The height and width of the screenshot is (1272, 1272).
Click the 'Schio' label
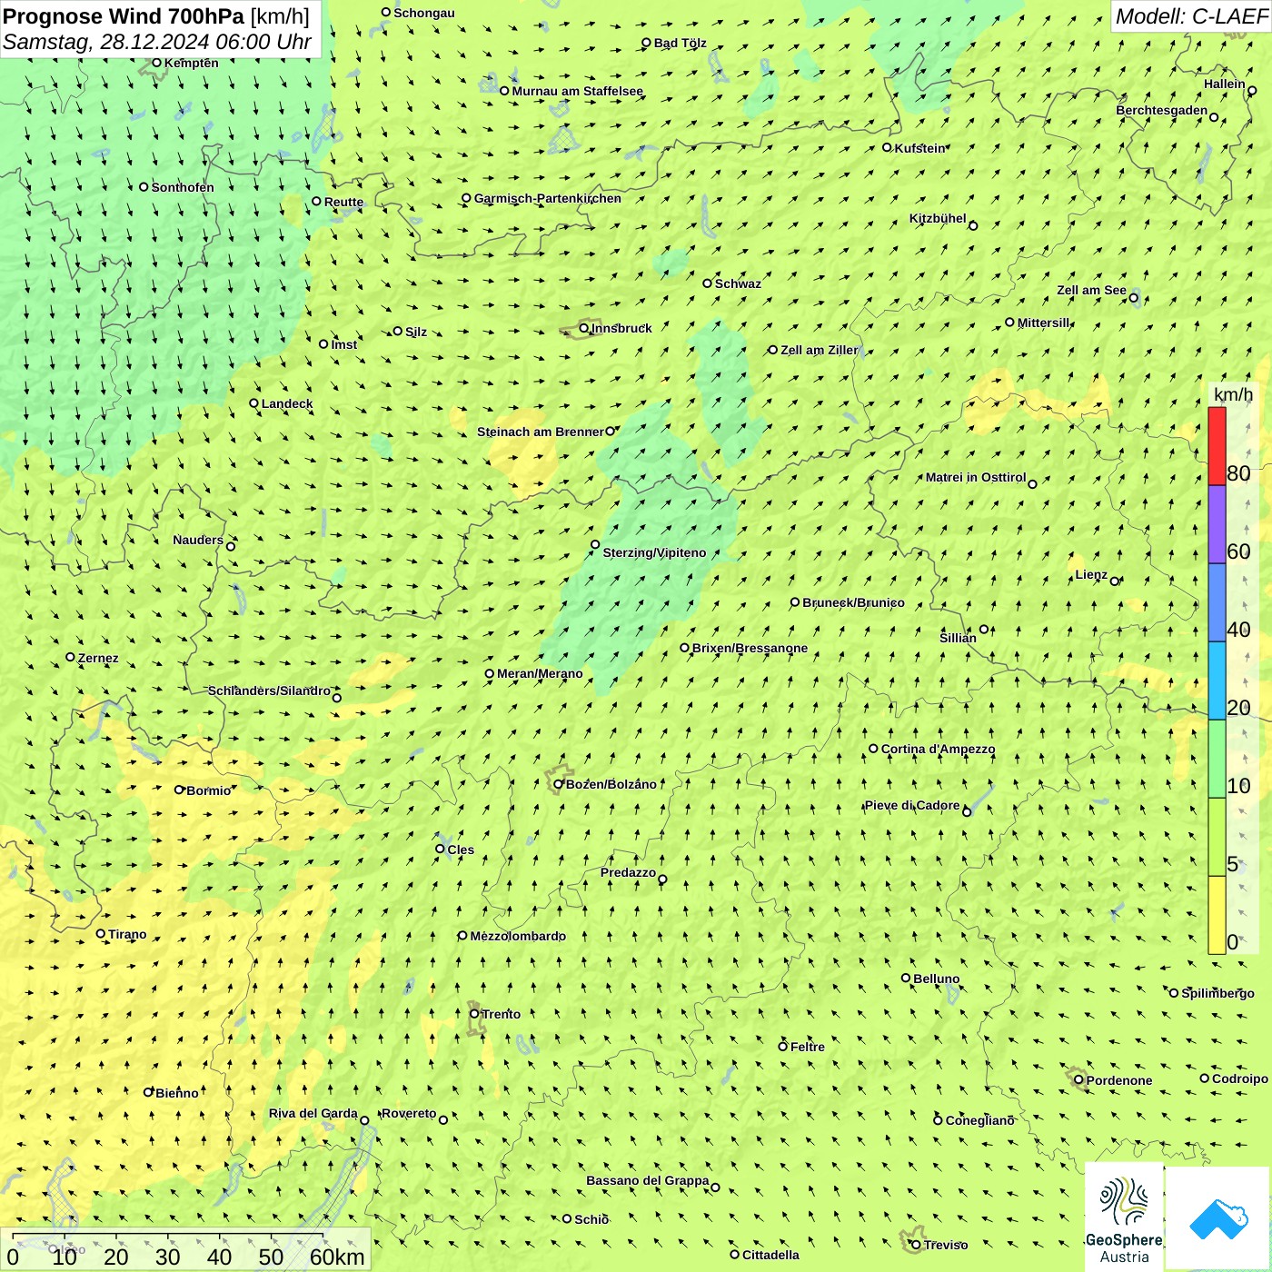click(591, 1219)
